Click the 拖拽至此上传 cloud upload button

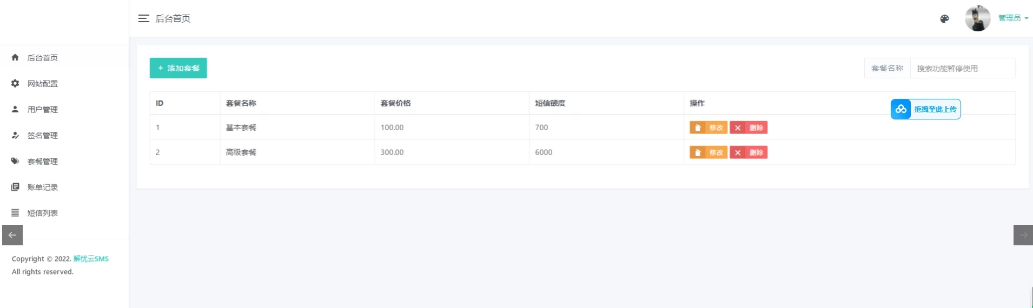pyautogui.click(x=925, y=109)
